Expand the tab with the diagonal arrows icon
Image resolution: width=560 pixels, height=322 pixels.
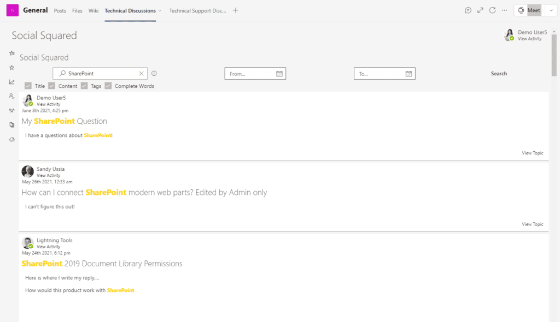480,10
